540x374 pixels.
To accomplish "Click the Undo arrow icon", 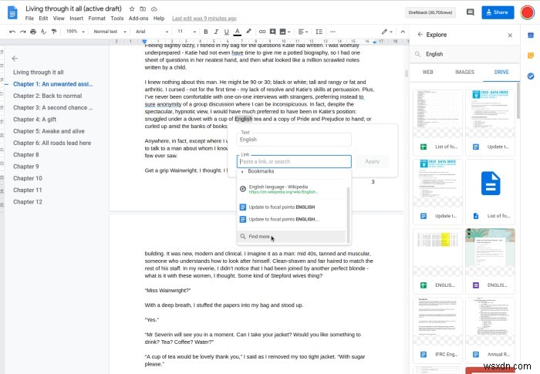I will [12, 32].
